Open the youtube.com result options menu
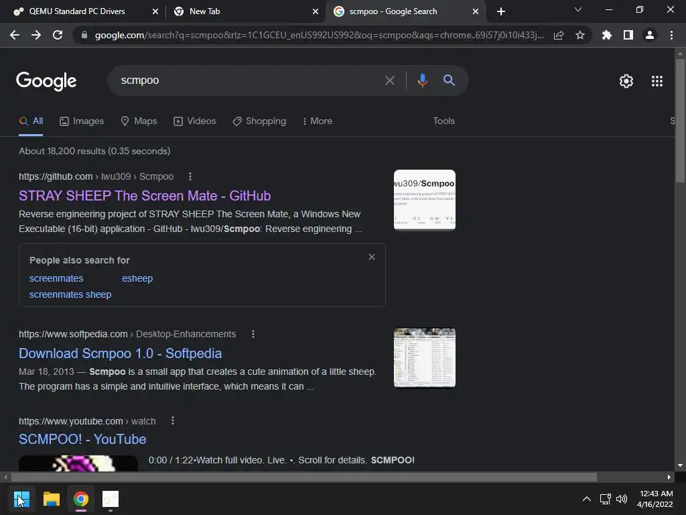 tap(173, 421)
